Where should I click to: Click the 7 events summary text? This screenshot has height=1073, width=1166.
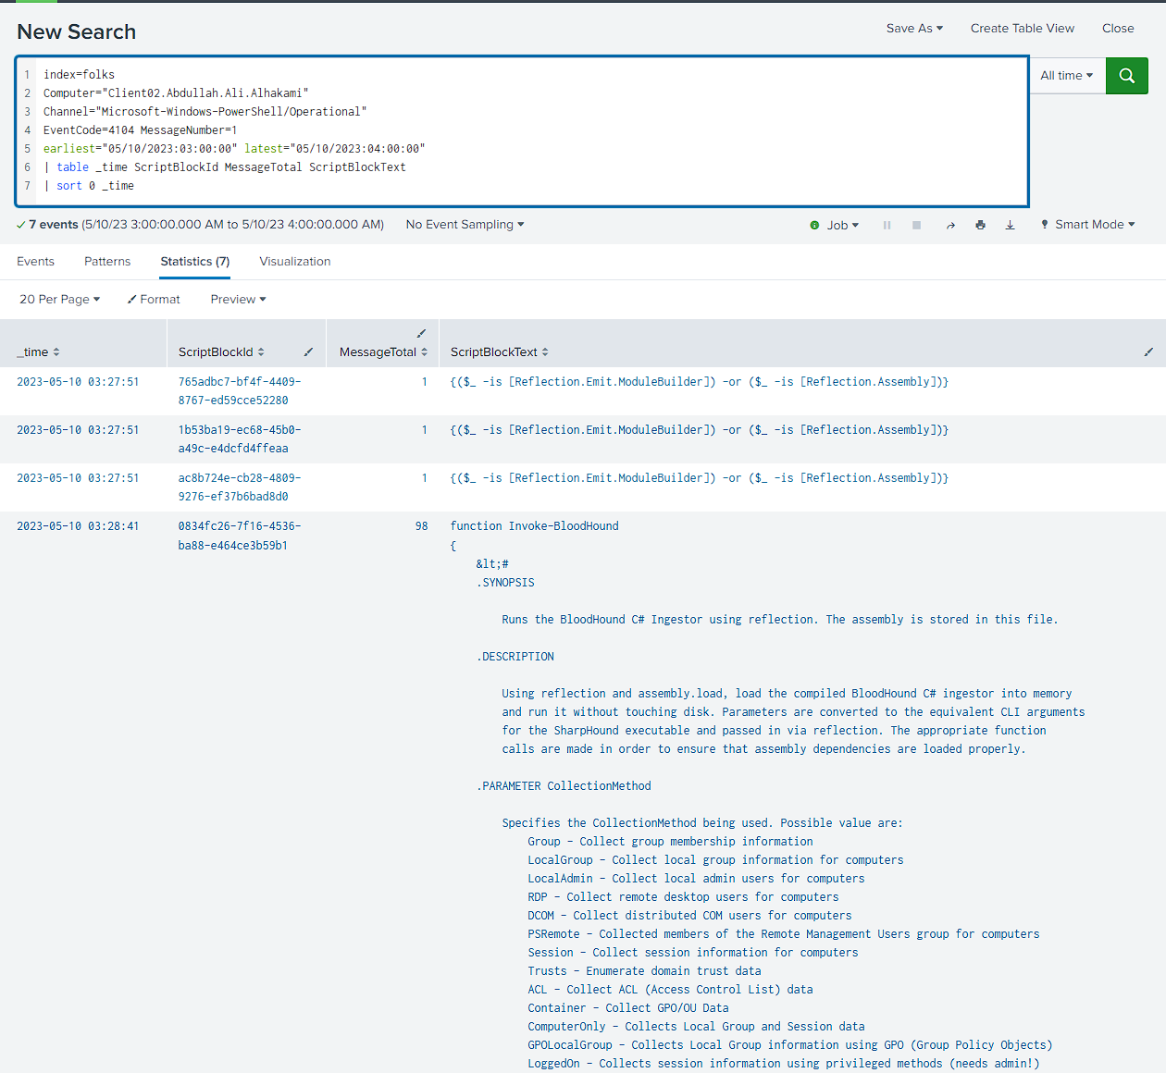coord(53,225)
